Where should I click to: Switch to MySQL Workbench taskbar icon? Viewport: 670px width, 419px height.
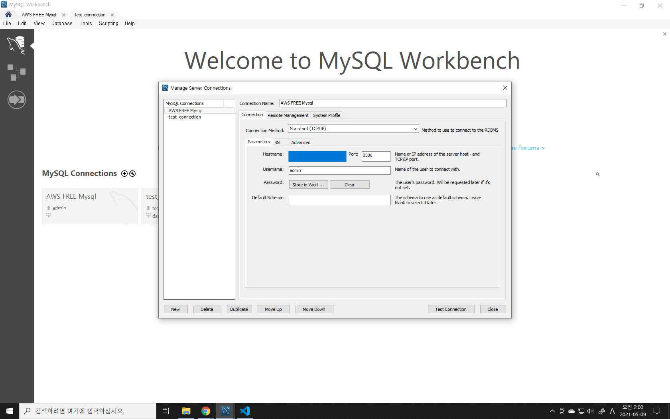(x=225, y=411)
